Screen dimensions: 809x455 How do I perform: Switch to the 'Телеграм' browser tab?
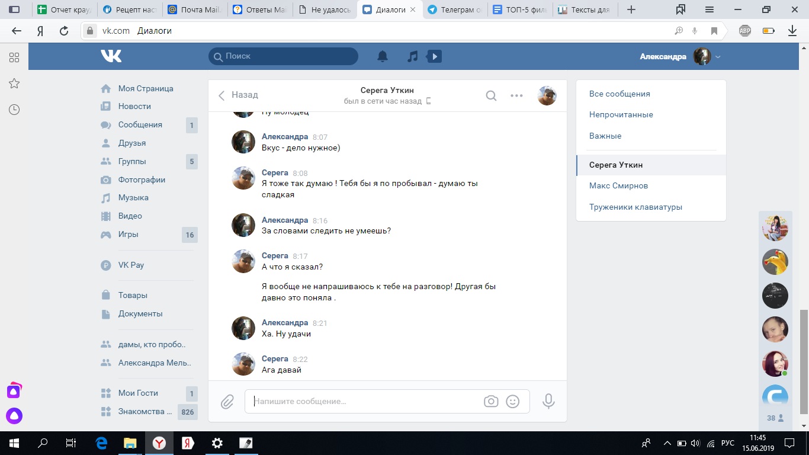pyautogui.click(x=454, y=9)
